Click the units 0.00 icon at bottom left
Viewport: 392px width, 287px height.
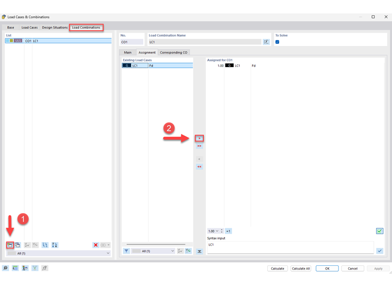pos(15,268)
